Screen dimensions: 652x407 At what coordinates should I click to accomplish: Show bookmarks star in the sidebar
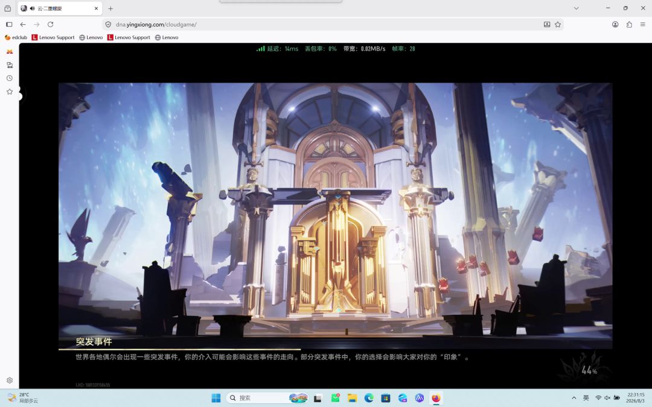pos(10,92)
